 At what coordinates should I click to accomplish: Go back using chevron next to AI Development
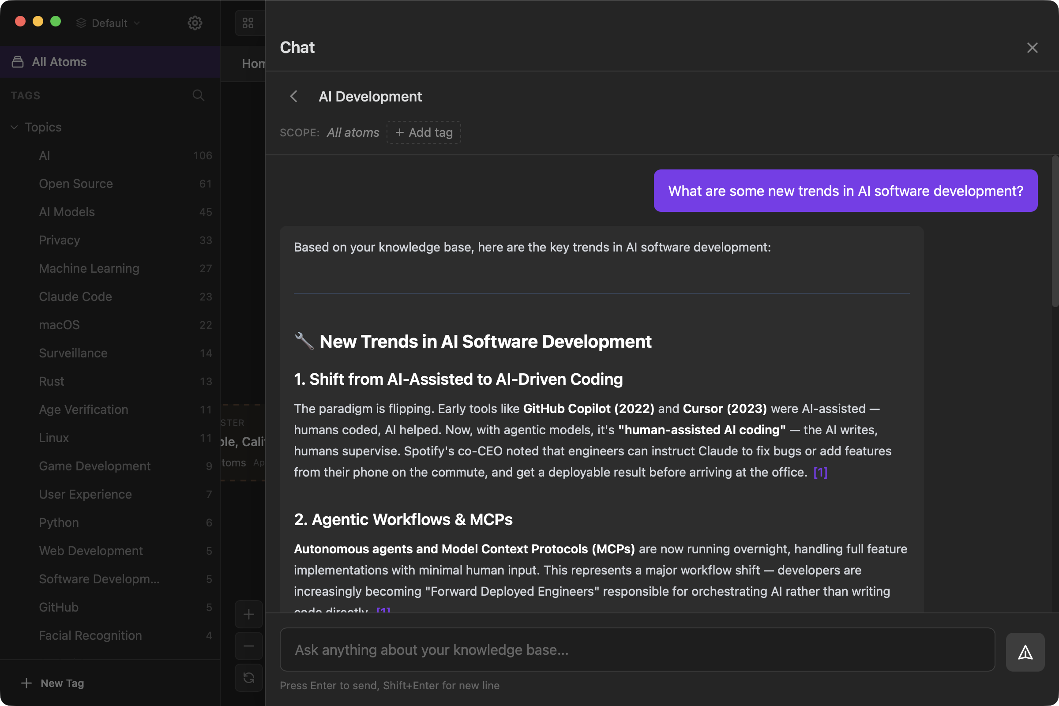click(x=294, y=96)
